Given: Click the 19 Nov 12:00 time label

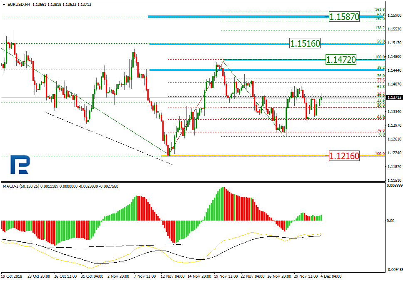Looking at the screenshot, I should (226, 276).
